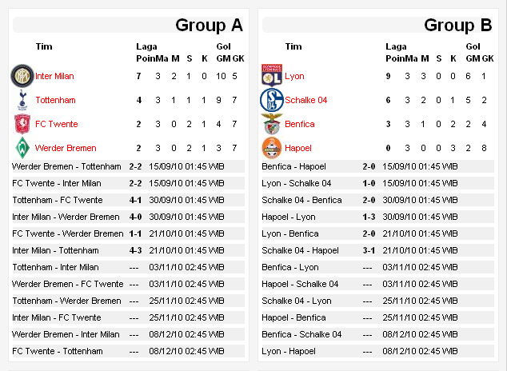Open the Schalke 04 team link
This screenshot has height=371, width=507.
tap(306, 100)
